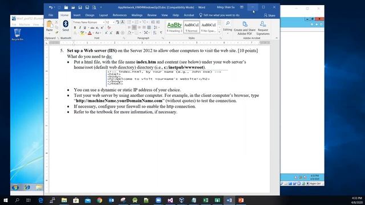Click Windows 7 Start orb in VM window
Image resolution: width=365 pixels, height=205 pixels.
tap(15, 187)
